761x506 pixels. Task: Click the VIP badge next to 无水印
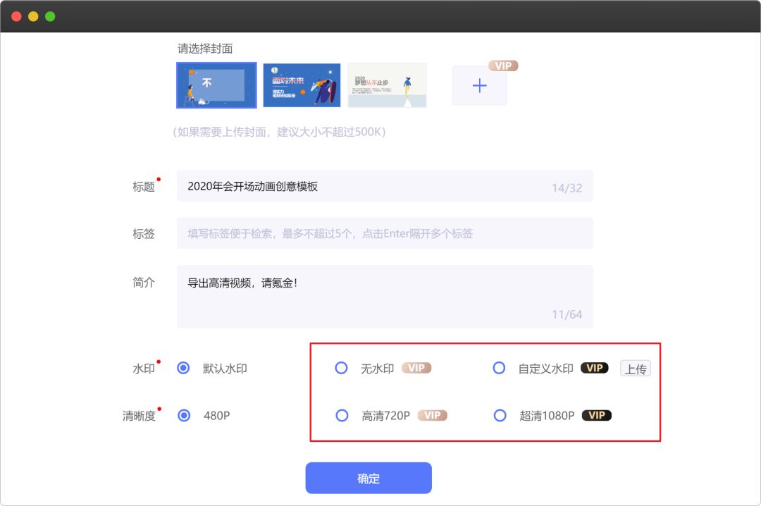415,368
